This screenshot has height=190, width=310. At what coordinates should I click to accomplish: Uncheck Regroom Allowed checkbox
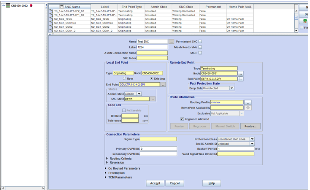[182, 119]
